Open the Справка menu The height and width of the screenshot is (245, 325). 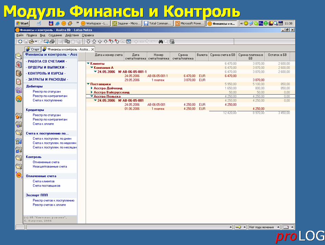tap(88, 35)
